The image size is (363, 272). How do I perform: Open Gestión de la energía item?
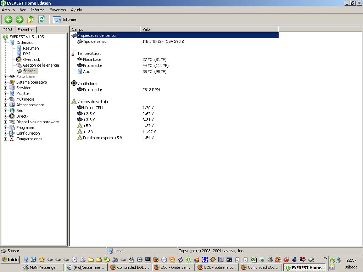[41, 65]
